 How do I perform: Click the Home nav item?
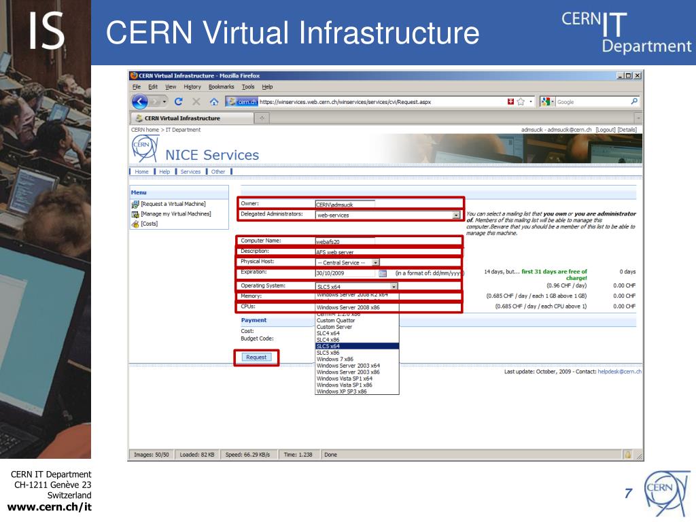[x=141, y=172]
